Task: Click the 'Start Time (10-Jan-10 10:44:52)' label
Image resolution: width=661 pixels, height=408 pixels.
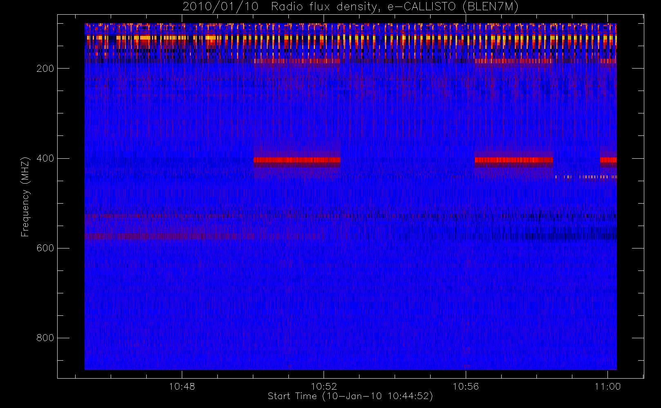Action: coord(351,396)
